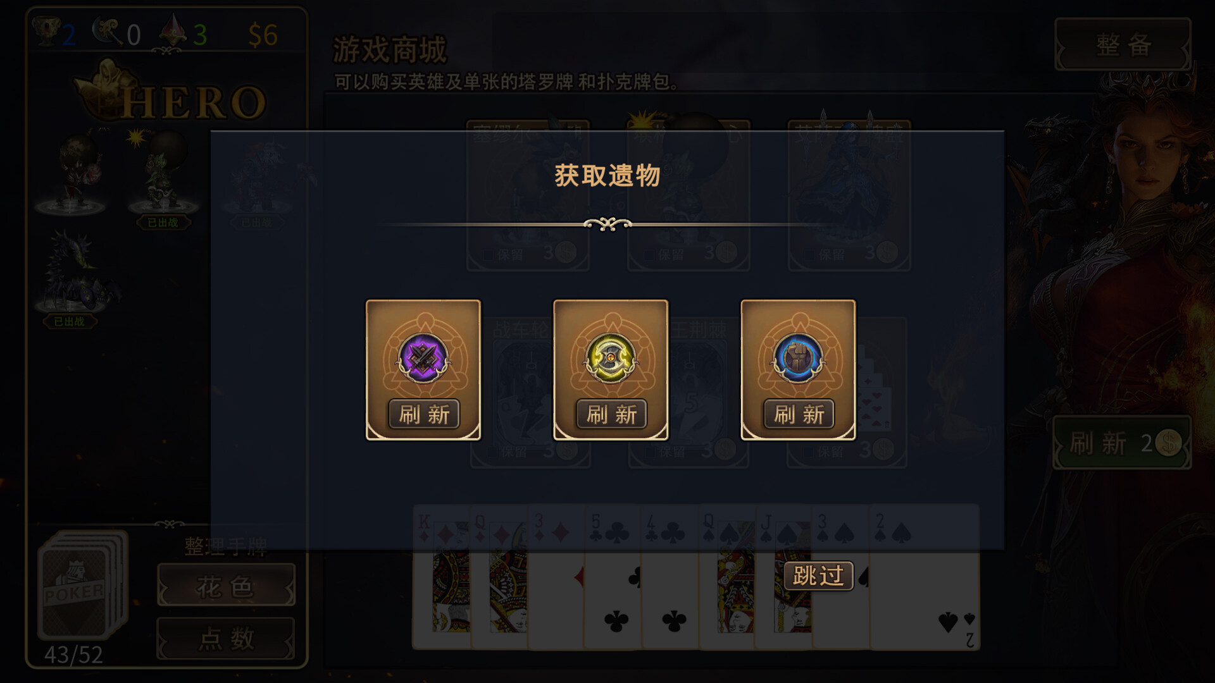Viewport: 1215px width, 683px height.
Task: Click the 跳过 skip button
Action: pyautogui.click(x=818, y=575)
